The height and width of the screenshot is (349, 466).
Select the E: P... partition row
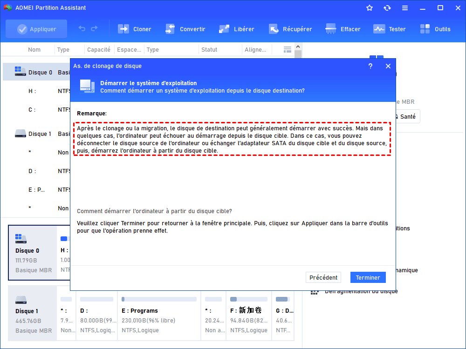tap(36, 190)
